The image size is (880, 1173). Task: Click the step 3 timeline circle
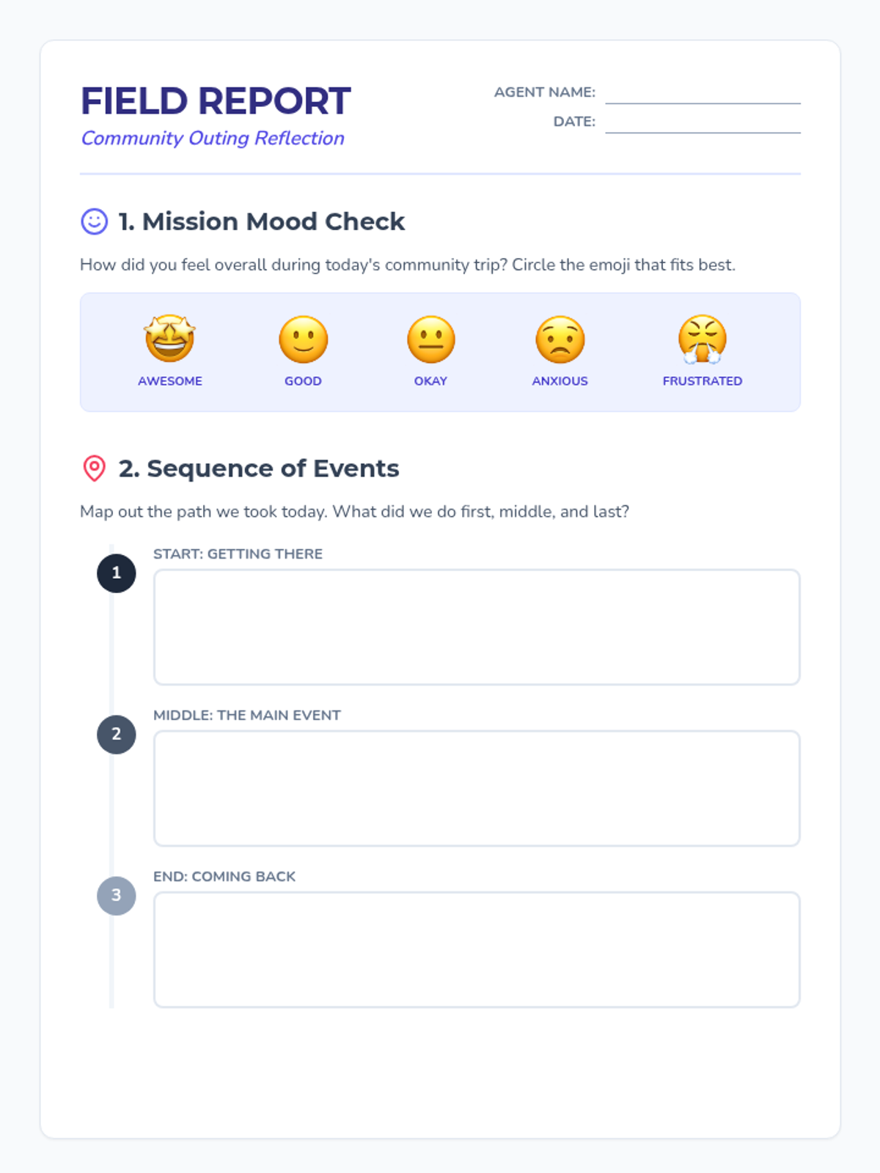tap(116, 895)
